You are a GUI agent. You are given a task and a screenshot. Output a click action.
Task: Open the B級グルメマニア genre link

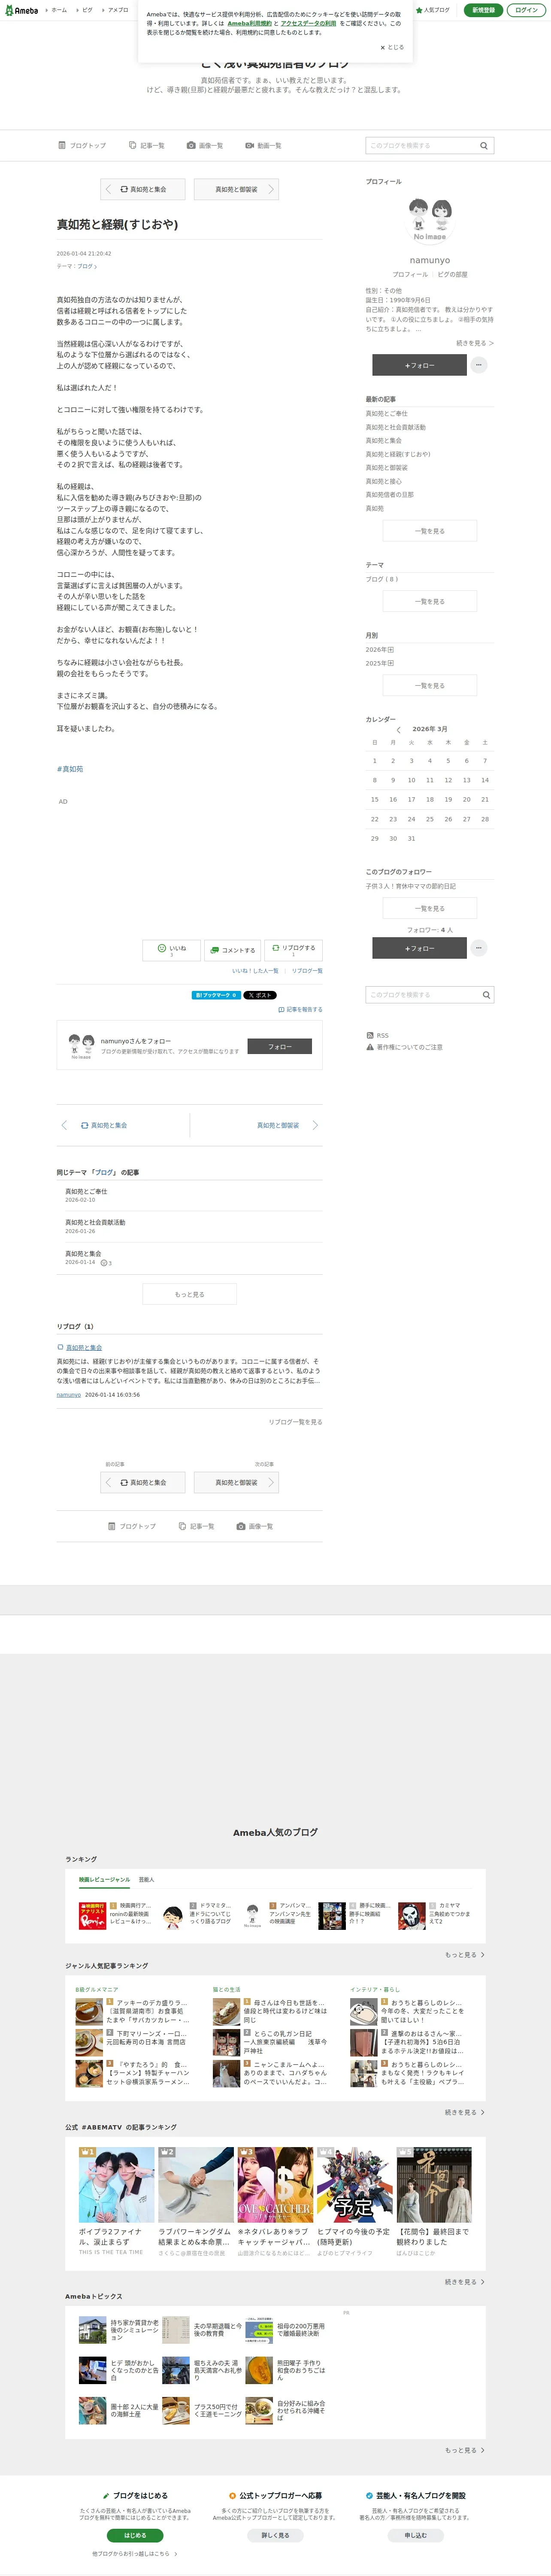(x=96, y=1990)
